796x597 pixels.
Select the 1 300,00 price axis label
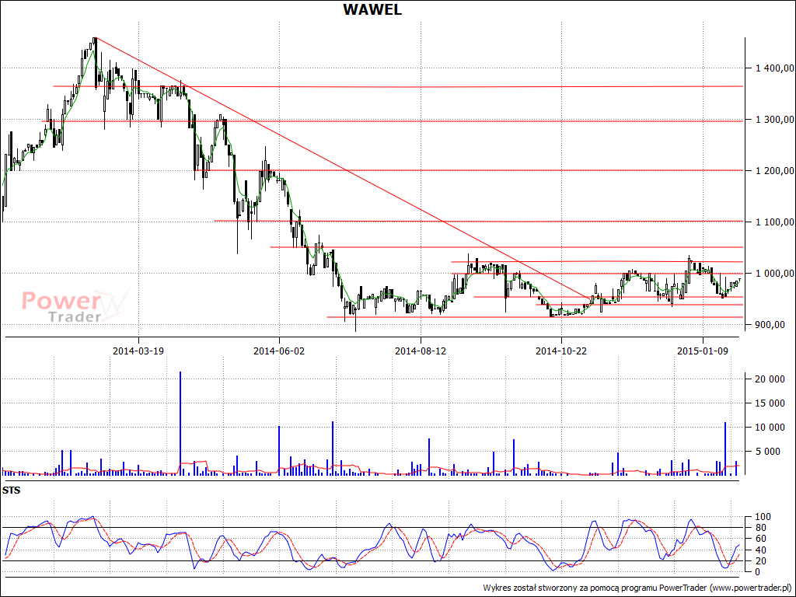click(x=774, y=119)
